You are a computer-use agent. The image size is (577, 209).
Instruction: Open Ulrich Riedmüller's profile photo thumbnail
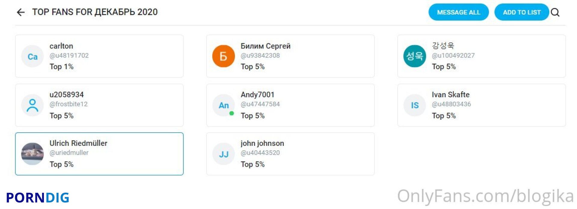(x=32, y=154)
